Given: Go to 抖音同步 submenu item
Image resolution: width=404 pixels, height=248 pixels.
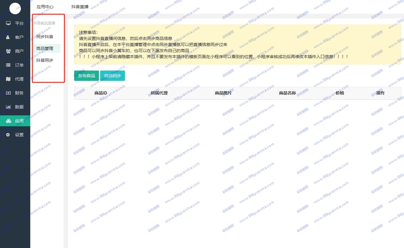Looking at the screenshot, I should tap(45, 60).
